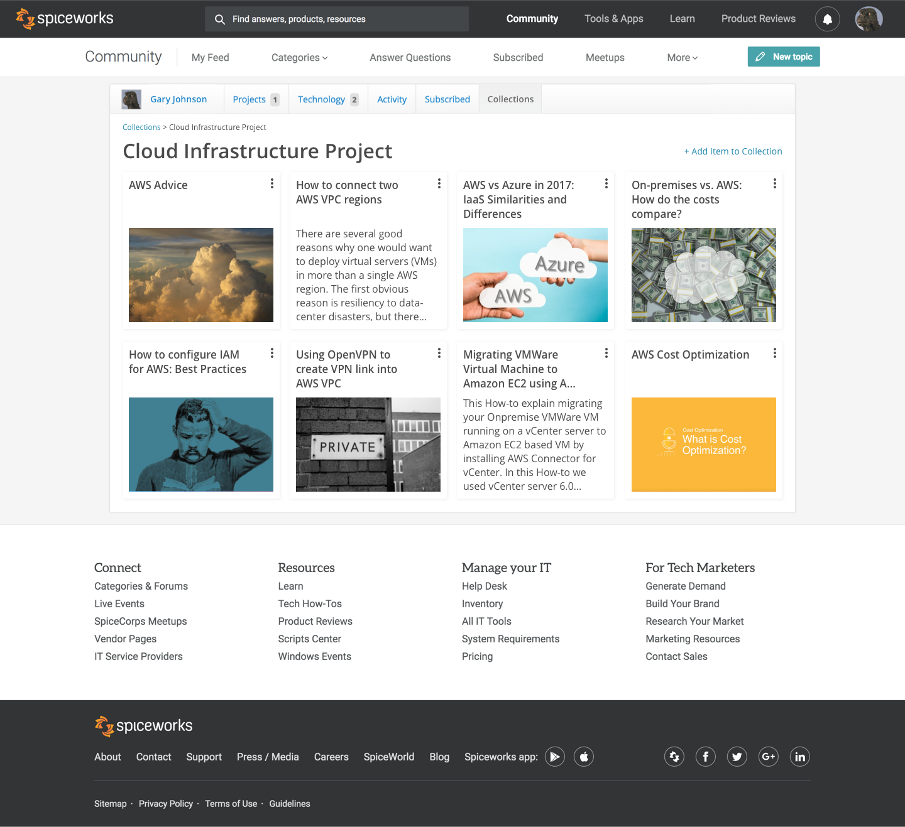905x827 pixels.
Task: Open the Google Plus footer icon
Action: point(769,757)
